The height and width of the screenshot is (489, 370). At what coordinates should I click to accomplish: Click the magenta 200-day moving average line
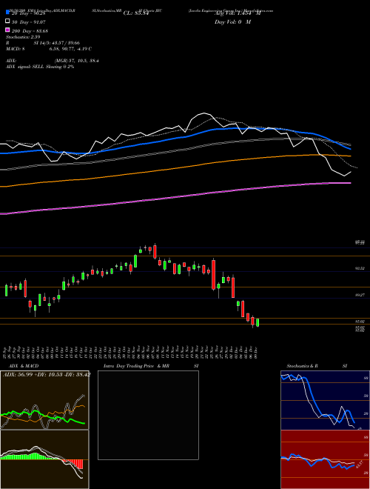[x=175, y=198]
